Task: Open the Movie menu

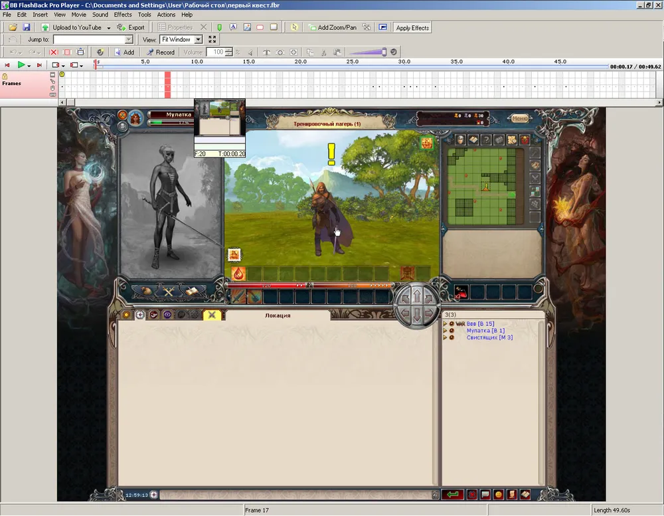Action: click(78, 15)
